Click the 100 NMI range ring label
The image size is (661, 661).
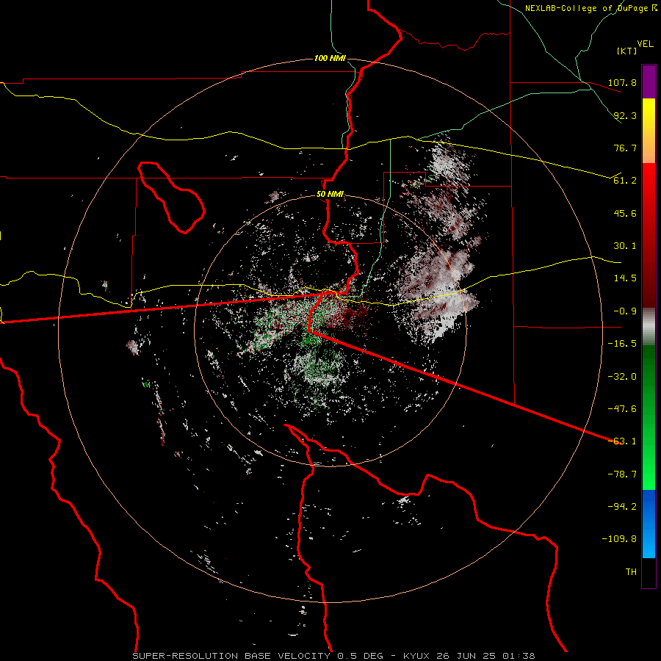pos(330,58)
